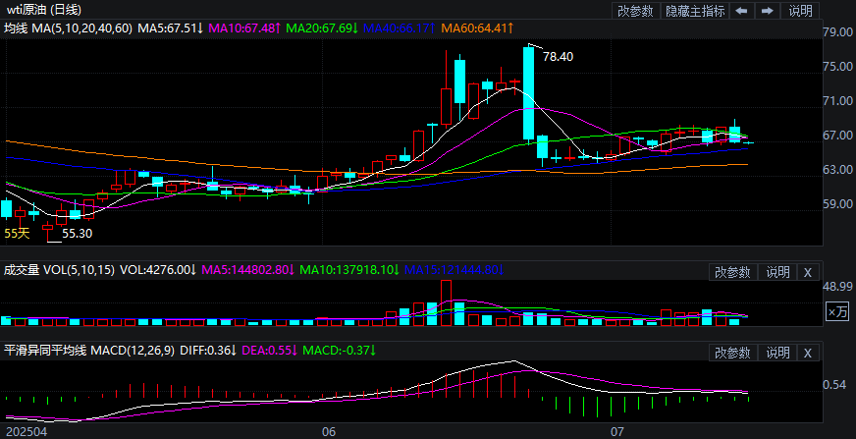Click the MA10:137918.10 volume label
The height and width of the screenshot is (439, 856).
[349, 270]
